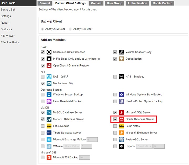Click the Microsoft Exchange Mailbox quantity field

92,140
